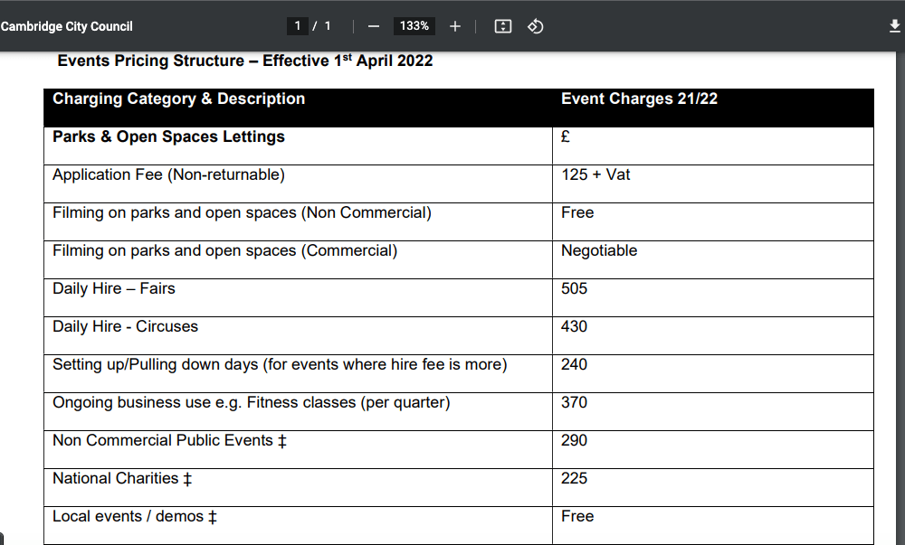Rotate the document counterclockwise
This screenshot has height=545, width=905.
[x=535, y=26]
